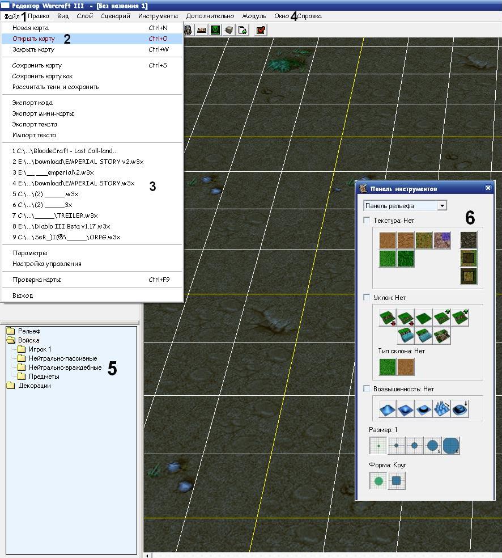This screenshot has height=558, width=502.
Task: Expand the Декорации folder
Action: (x=11, y=386)
